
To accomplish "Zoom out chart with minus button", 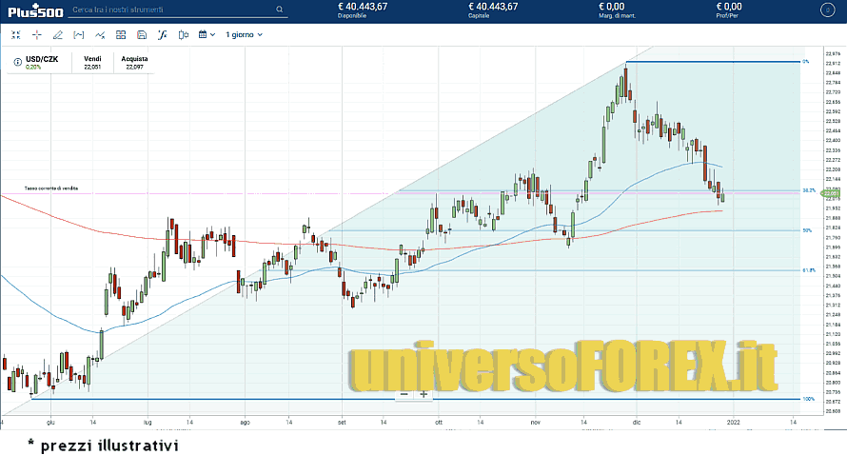I will pos(404,394).
